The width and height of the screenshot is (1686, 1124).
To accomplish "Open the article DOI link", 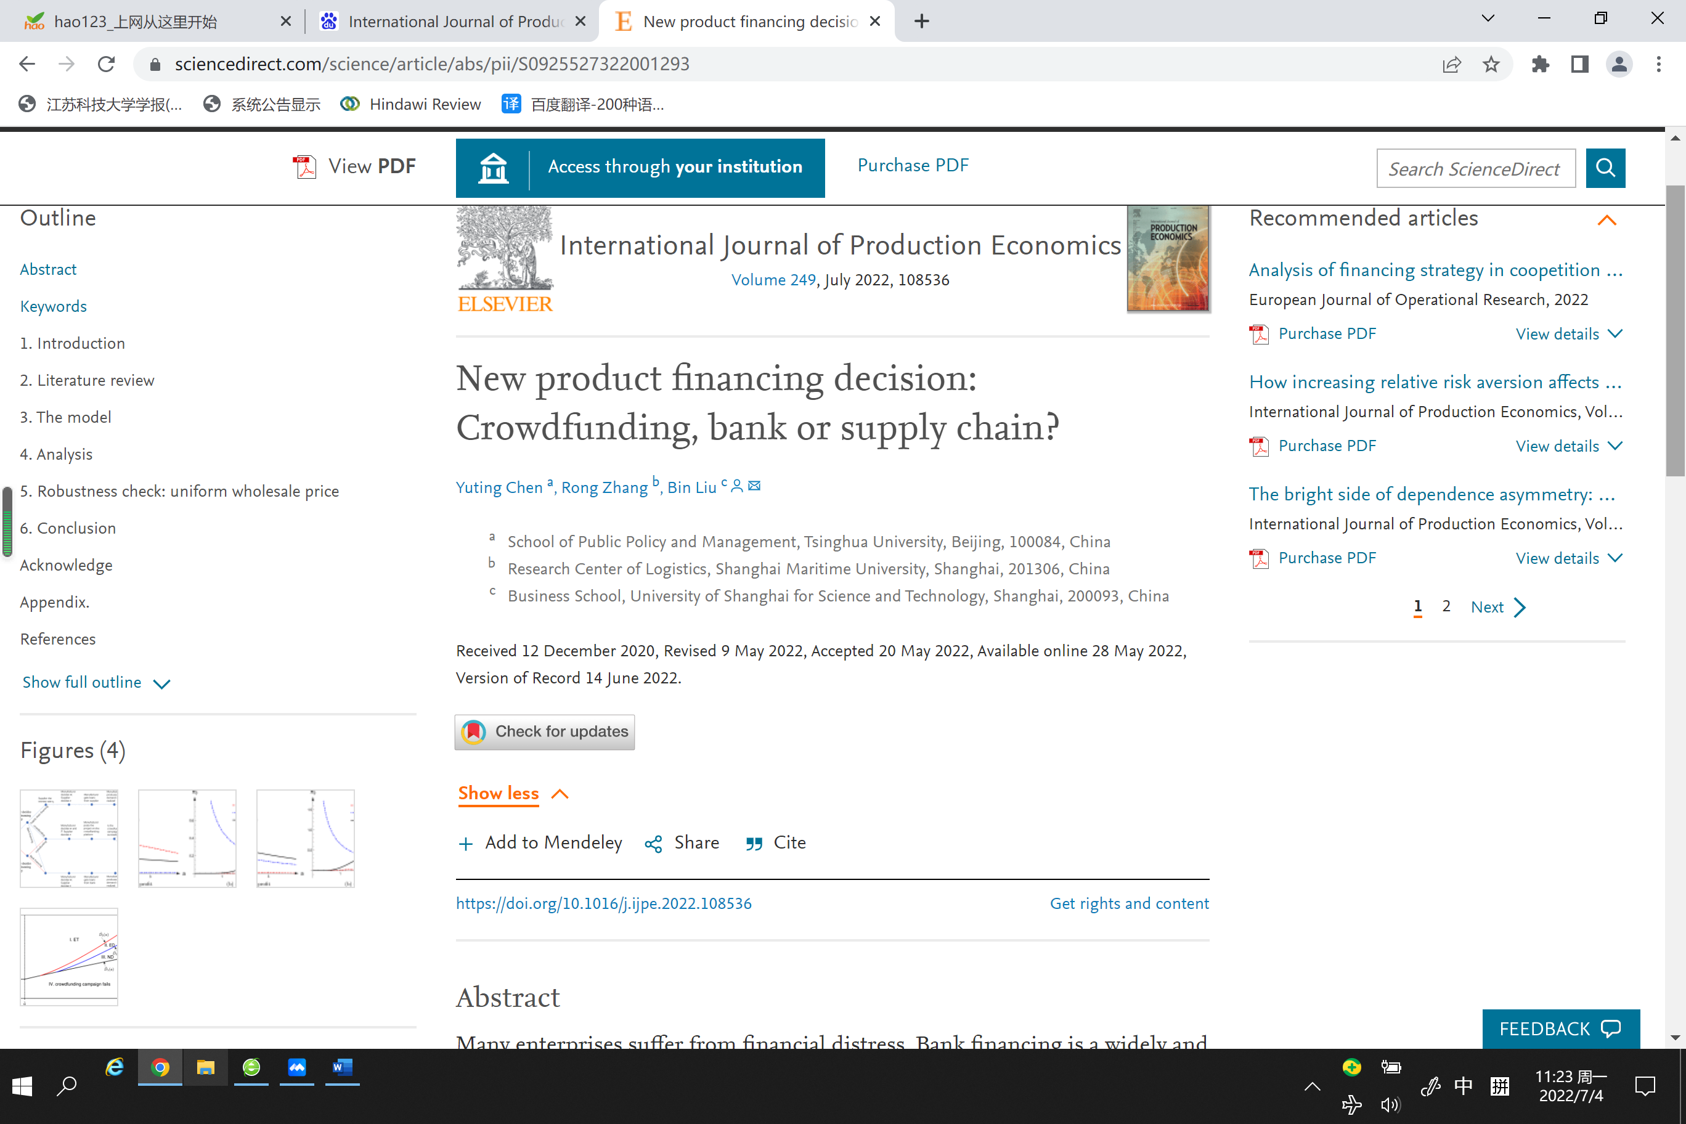I will coord(603,903).
